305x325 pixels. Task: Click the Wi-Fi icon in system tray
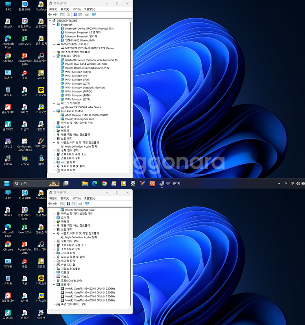click(292, 184)
